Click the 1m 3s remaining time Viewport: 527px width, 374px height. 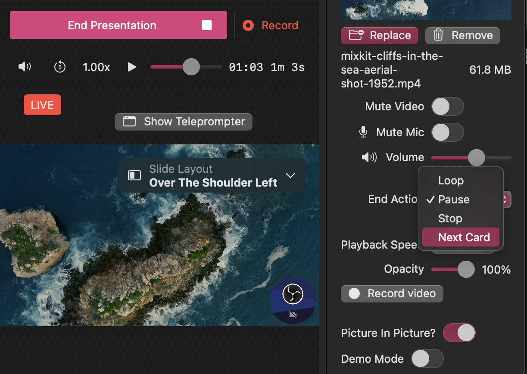(x=287, y=67)
